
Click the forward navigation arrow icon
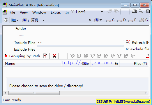point(116,12)
